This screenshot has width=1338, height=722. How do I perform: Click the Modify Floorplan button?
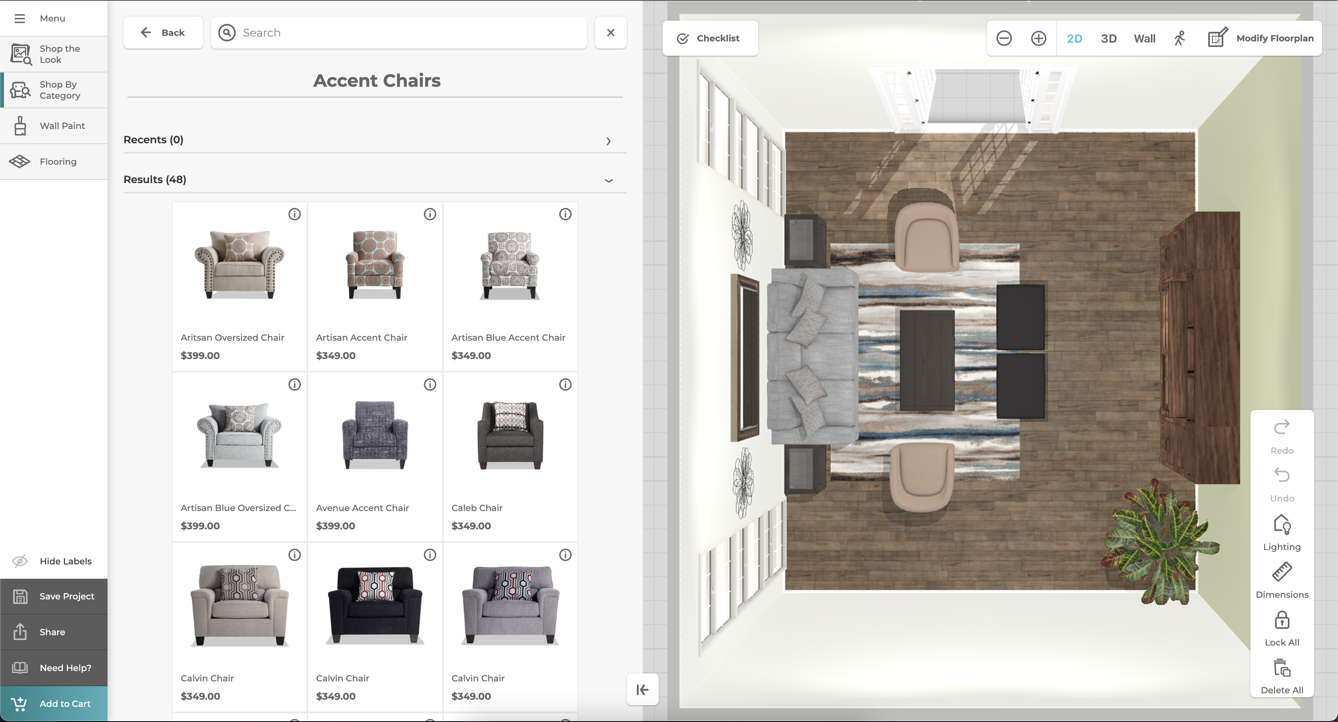pyautogui.click(x=1261, y=37)
